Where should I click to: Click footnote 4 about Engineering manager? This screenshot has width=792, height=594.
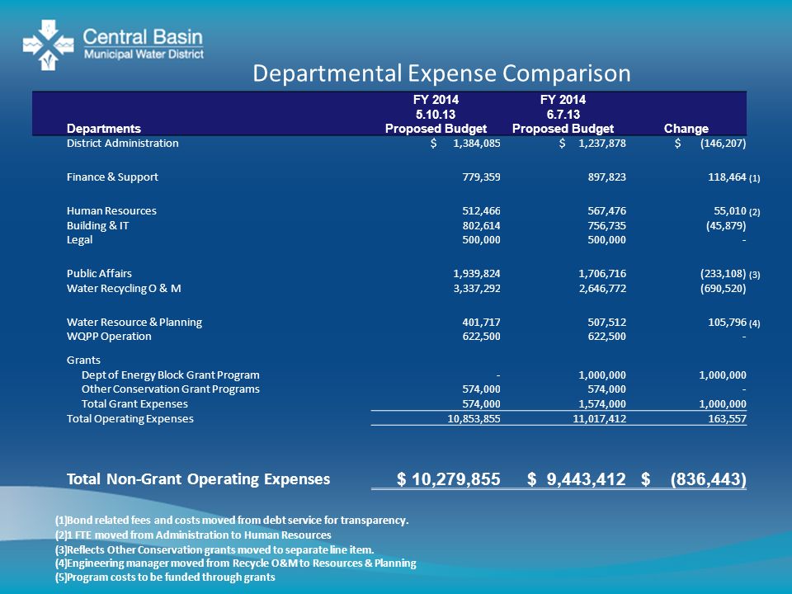(x=236, y=563)
